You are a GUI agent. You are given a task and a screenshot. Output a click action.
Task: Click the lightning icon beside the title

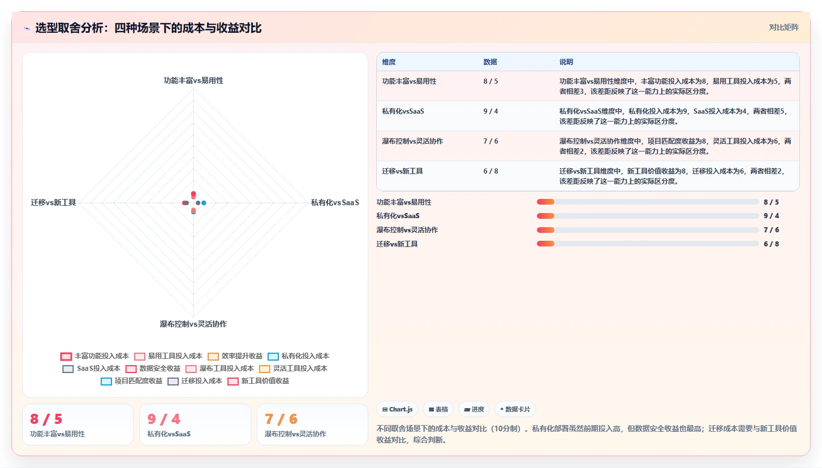click(x=27, y=28)
